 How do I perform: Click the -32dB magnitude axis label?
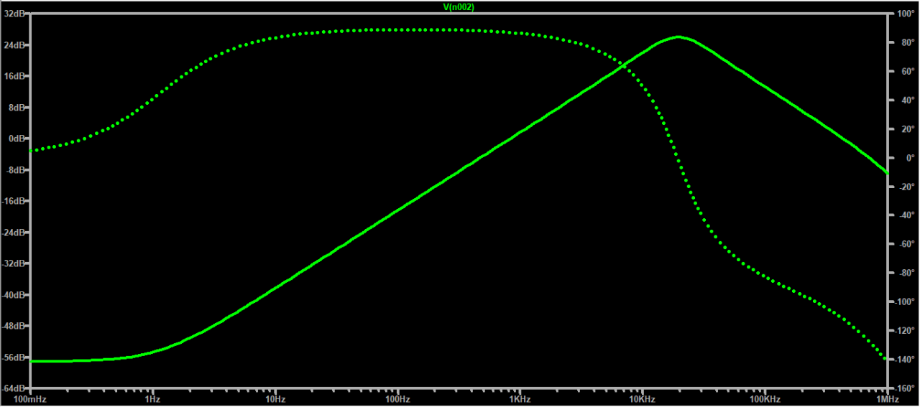14,263
